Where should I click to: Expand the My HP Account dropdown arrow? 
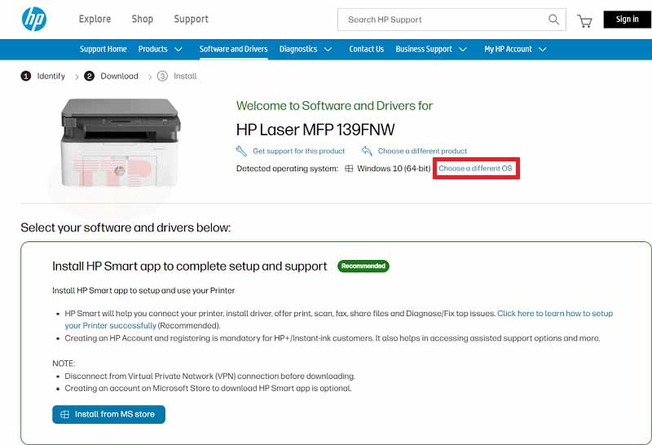[x=542, y=50]
